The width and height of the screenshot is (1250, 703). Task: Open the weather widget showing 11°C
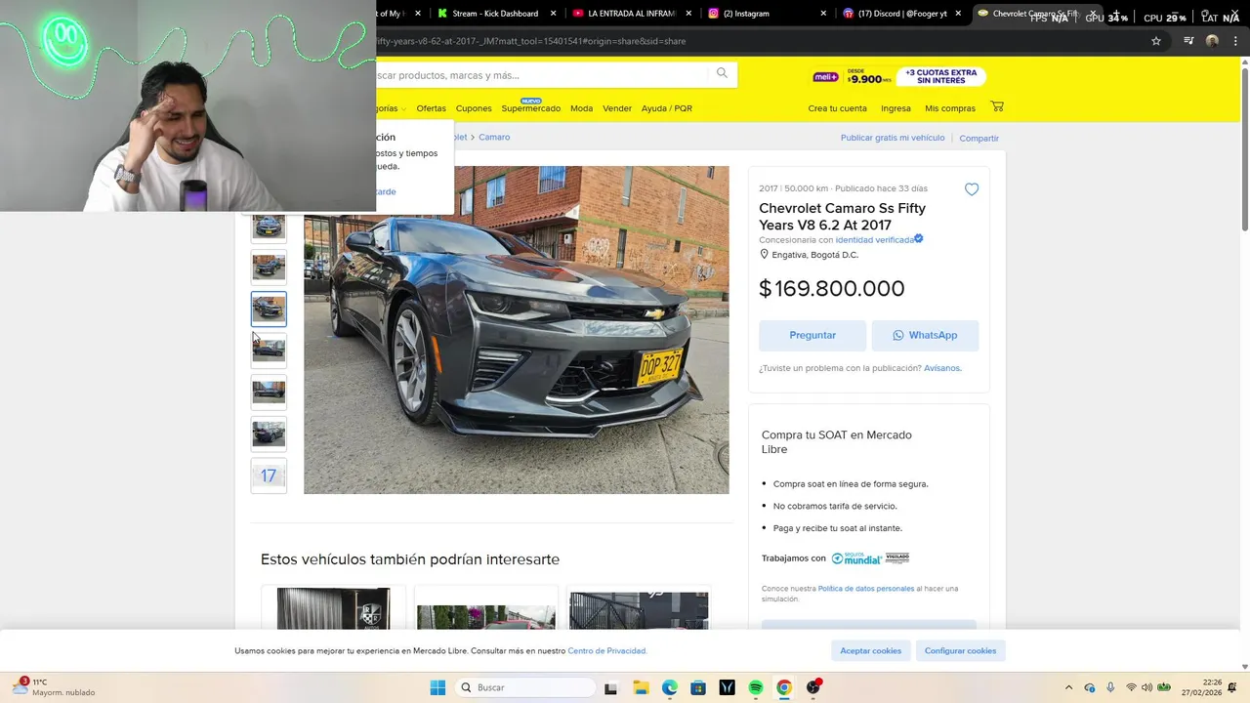point(55,687)
